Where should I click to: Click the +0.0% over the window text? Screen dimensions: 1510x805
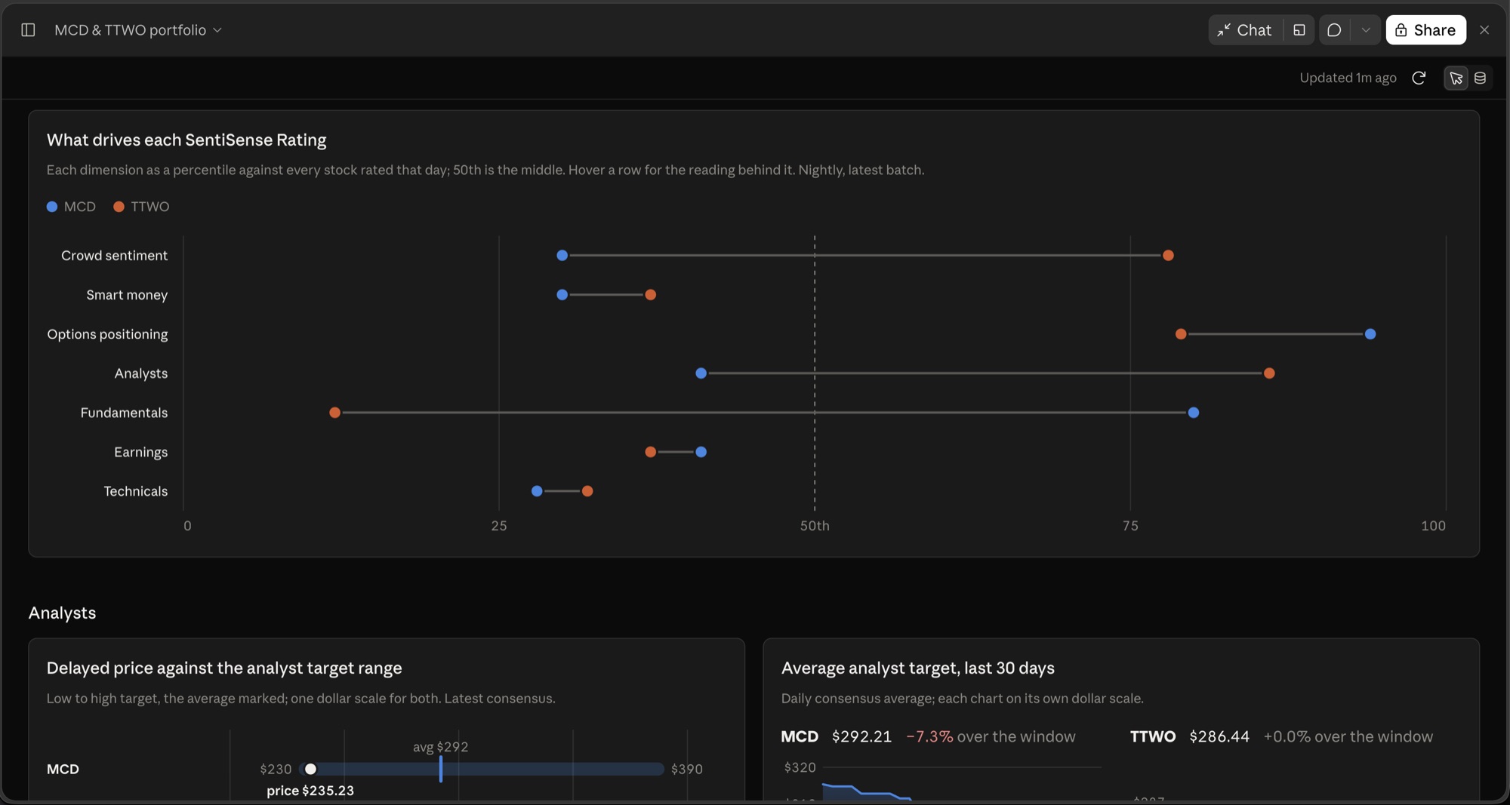point(1348,737)
